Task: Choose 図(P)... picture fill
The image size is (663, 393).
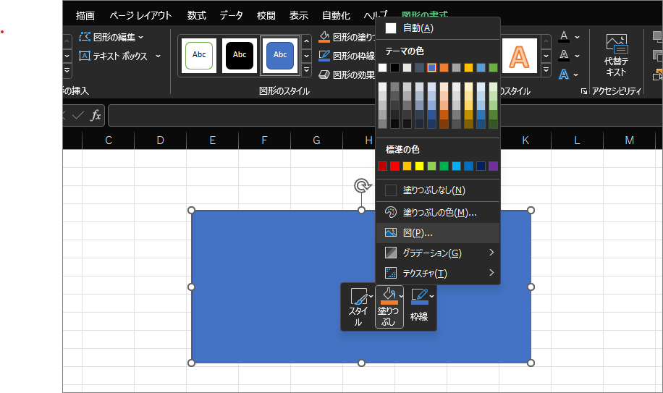Action: (438, 233)
